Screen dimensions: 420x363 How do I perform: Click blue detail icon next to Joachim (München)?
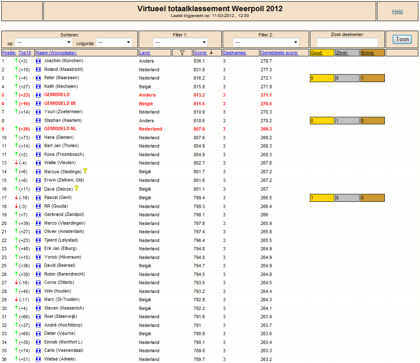(38, 61)
